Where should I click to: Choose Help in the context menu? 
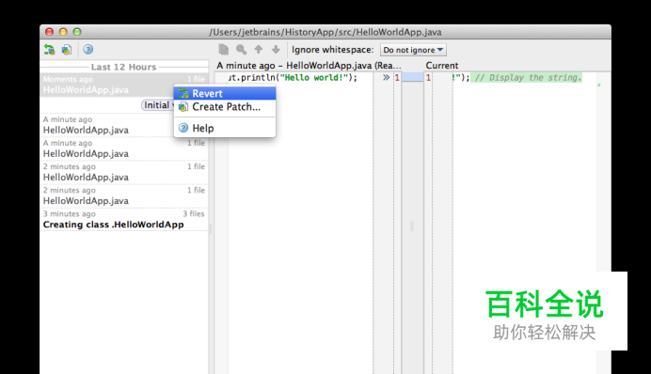tap(225, 128)
